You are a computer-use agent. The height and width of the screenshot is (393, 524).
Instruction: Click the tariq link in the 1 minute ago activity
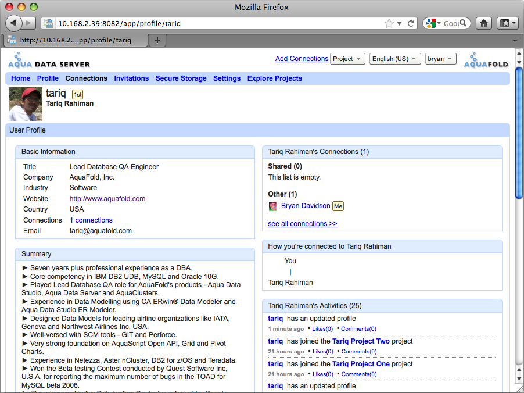tap(275, 319)
